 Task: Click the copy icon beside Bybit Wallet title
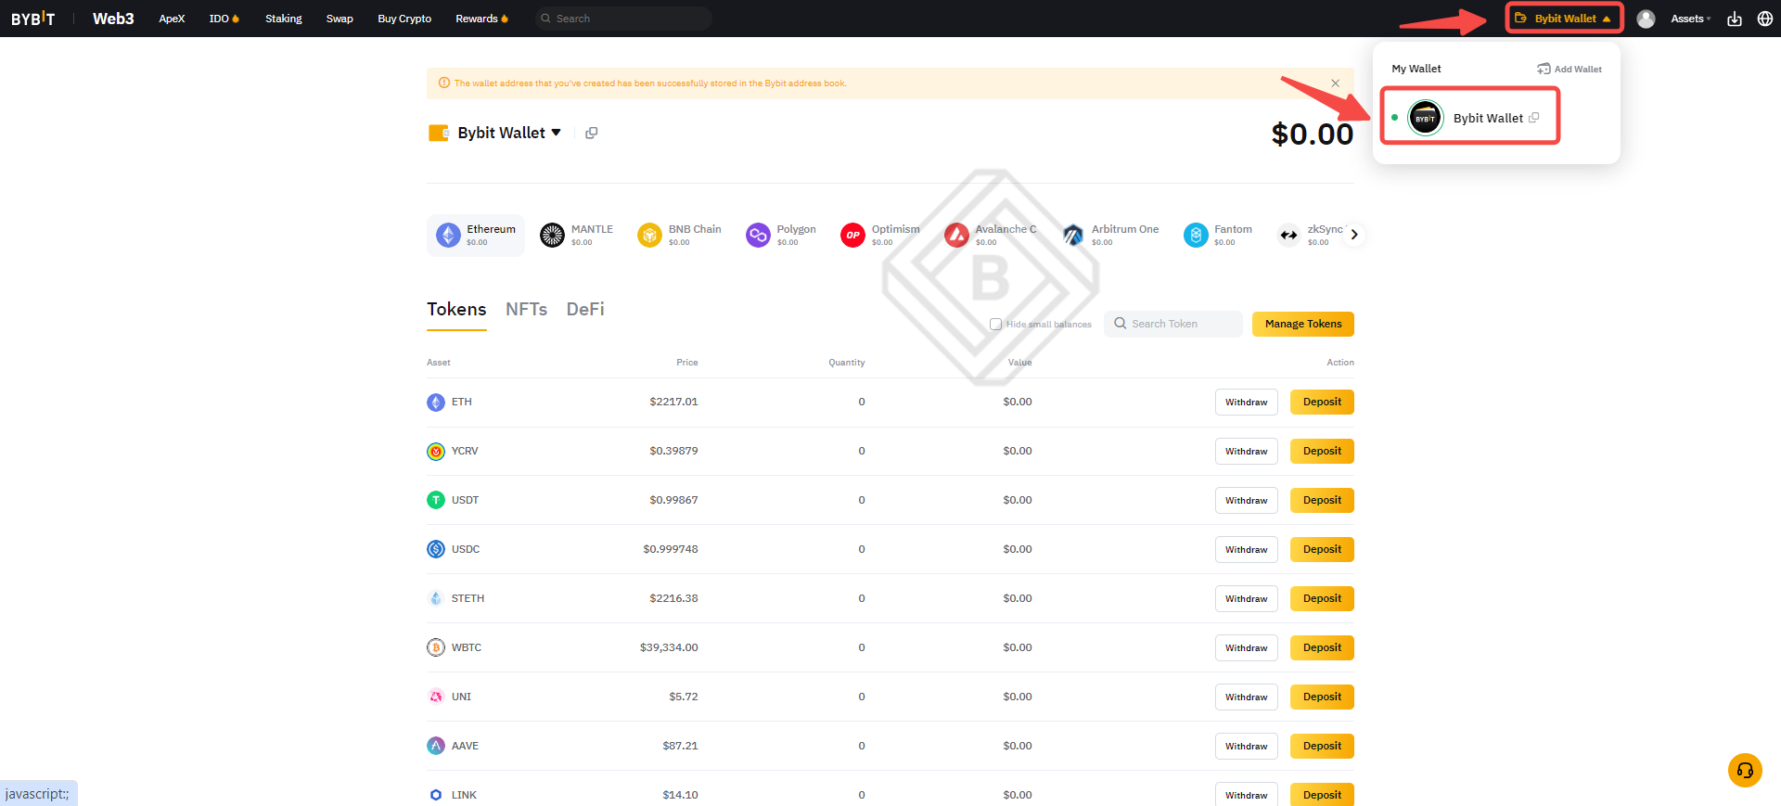pyautogui.click(x=591, y=133)
